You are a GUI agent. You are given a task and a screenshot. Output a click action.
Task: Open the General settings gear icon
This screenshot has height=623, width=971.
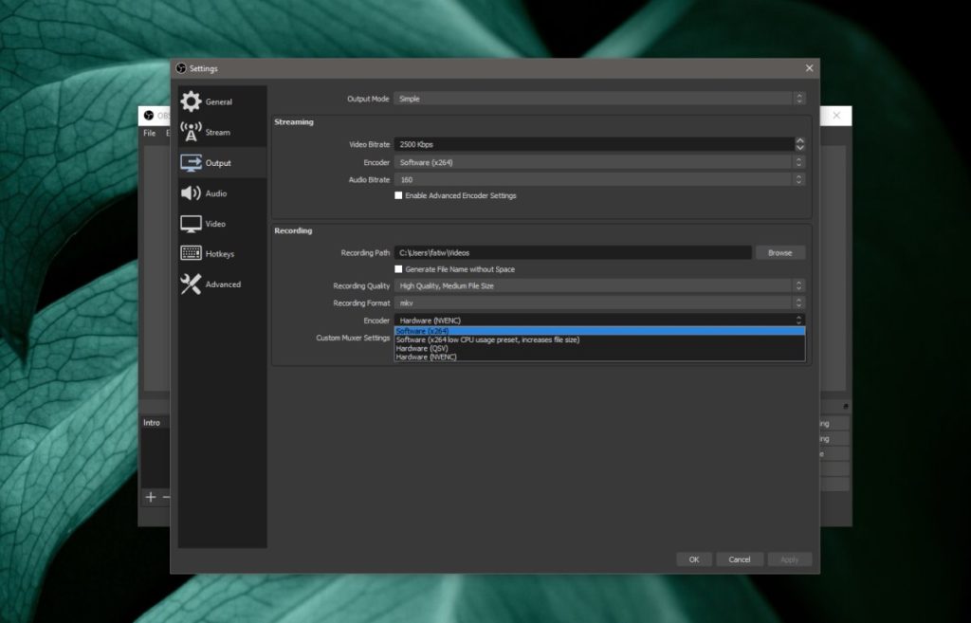[x=191, y=101]
